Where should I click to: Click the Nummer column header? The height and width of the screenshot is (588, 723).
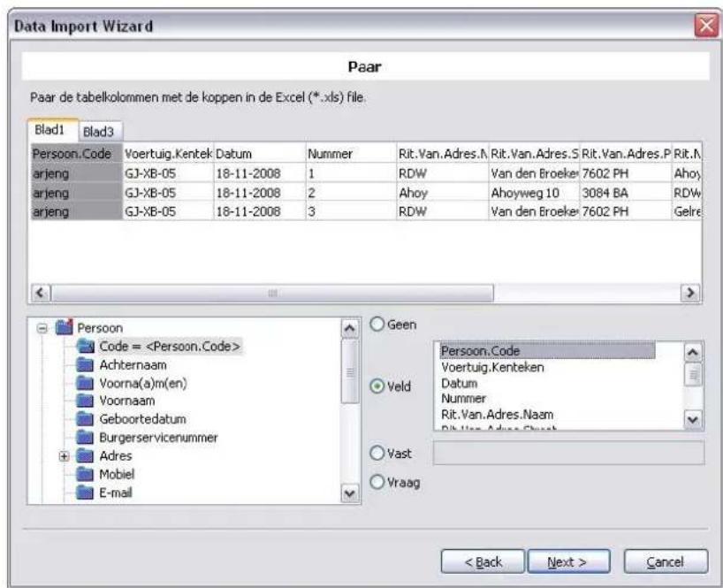pos(351,154)
